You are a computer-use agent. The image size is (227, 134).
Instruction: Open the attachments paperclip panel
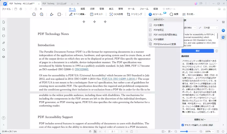(x=3, y=43)
